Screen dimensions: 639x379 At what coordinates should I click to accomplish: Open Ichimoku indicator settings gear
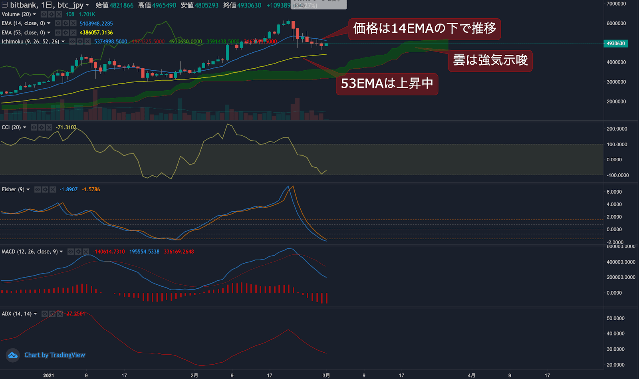pyautogui.click(x=80, y=42)
